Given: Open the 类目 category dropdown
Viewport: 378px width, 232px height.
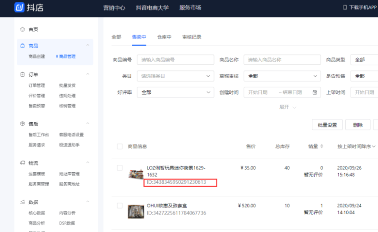Looking at the screenshot, I should [x=175, y=76].
